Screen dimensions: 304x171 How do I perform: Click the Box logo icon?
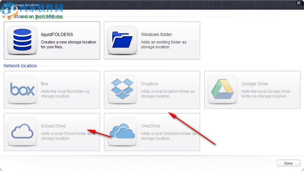click(x=22, y=89)
